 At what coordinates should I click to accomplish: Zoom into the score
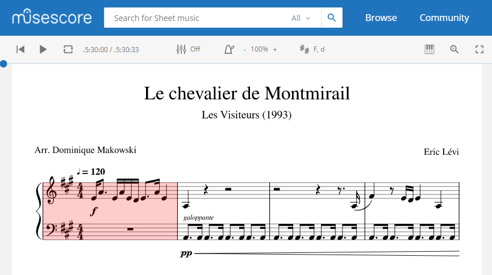click(455, 49)
